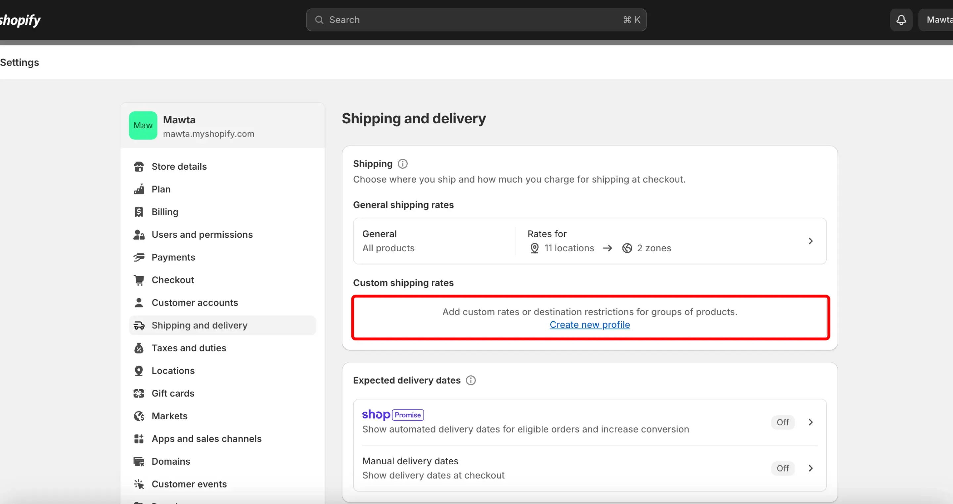Viewport: 953px width, 504px height.
Task: Click the Apps and sales channels icon
Action: point(139,439)
